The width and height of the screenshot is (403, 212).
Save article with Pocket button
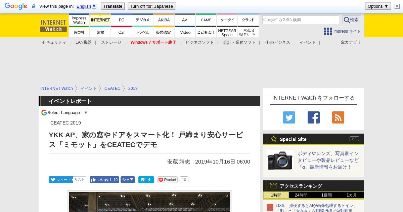(x=168, y=180)
